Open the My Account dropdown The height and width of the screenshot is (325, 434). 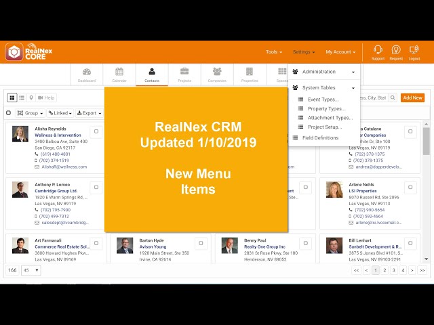(340, 52)
